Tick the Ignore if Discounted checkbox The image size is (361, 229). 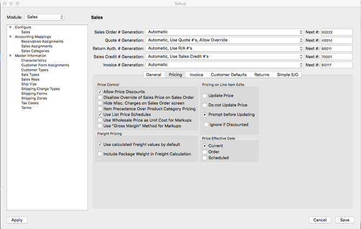(206, 124)
